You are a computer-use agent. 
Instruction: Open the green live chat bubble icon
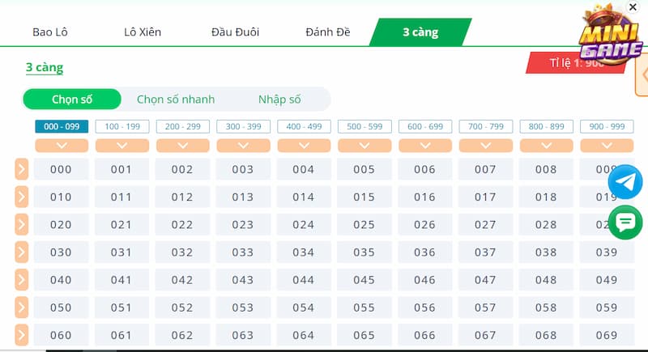pyautogui.click(x=625, y=222)
